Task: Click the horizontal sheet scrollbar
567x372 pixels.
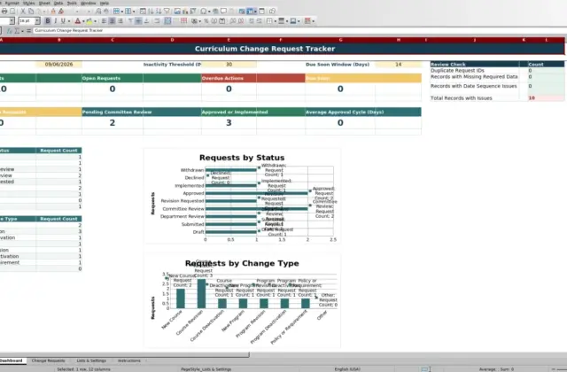Action: [125, 354]
